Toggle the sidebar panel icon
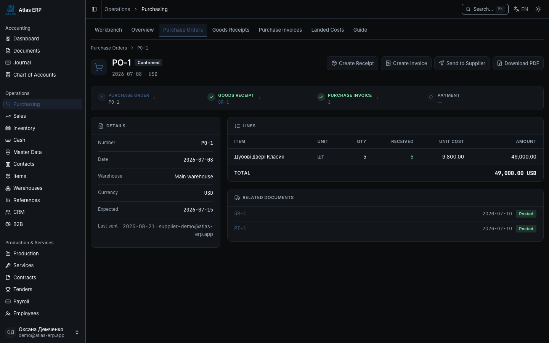 pos(94,9)
